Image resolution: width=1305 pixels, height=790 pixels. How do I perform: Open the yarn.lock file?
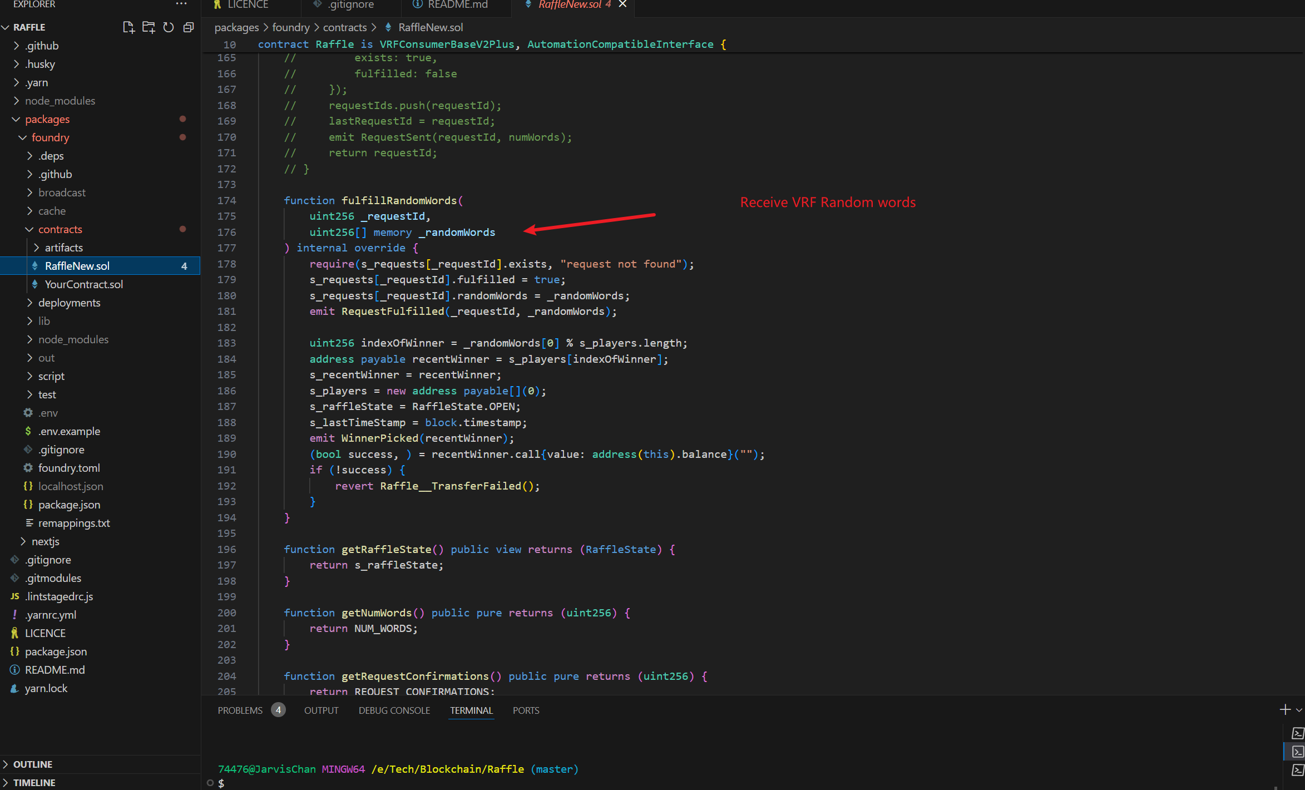[100, 688]
